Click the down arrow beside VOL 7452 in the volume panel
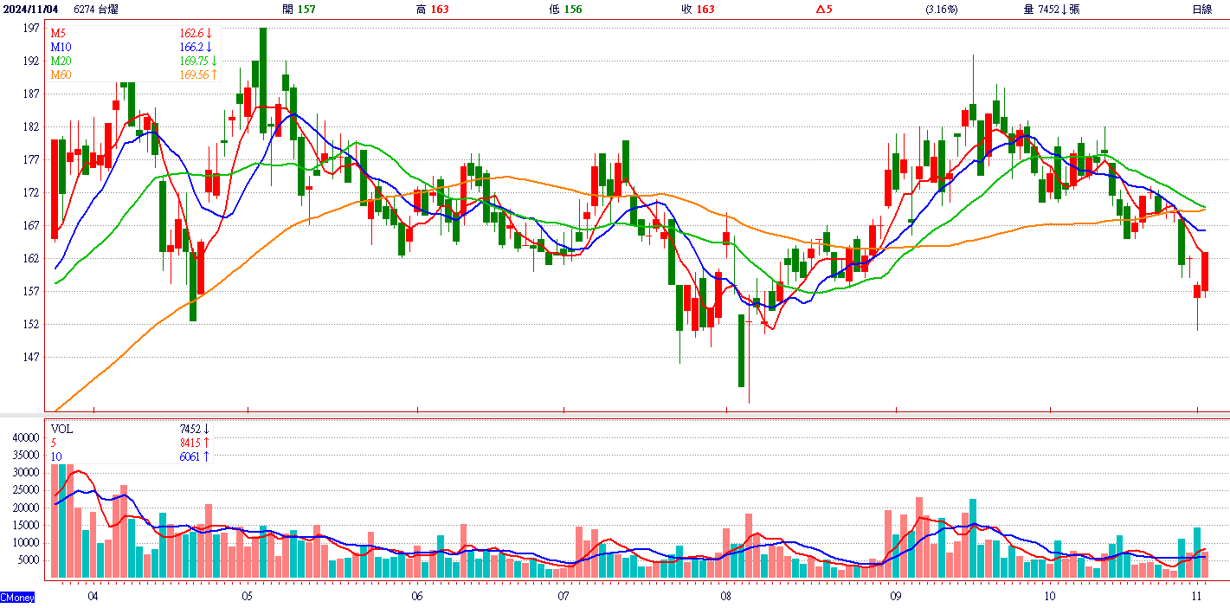Image resolution: width=1230 pixels, height=608 pixels. (207, 429)
